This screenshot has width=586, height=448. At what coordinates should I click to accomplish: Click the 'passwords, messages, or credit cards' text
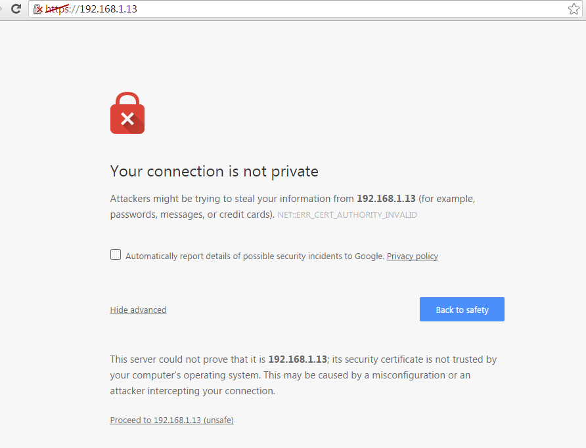192,214
